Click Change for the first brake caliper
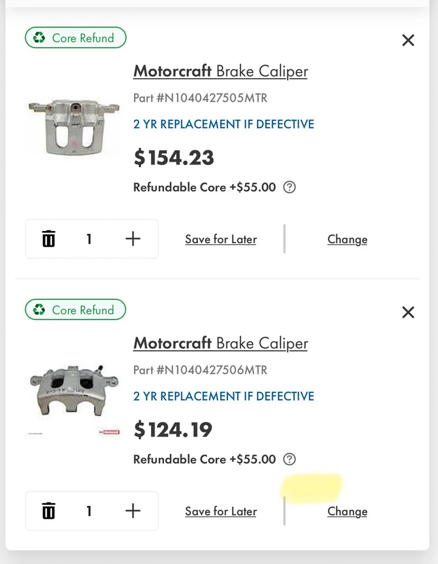The height and width of the screenshot is (564, 438). pyautogui.click(x=347, y=239)
